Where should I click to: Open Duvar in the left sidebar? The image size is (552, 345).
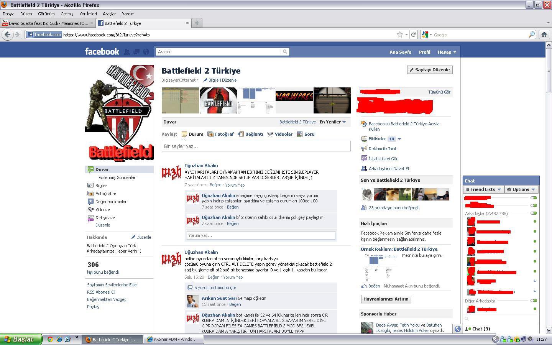point(119,169)
